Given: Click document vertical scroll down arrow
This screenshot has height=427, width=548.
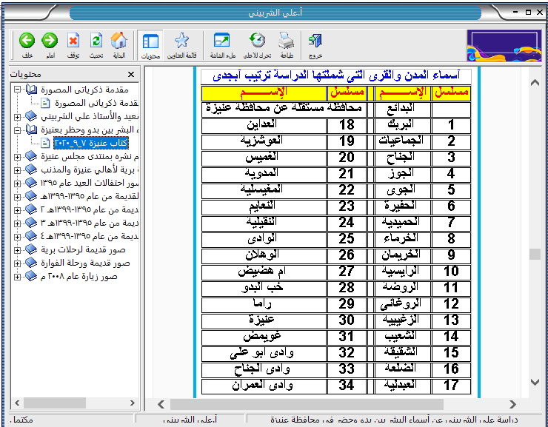Looking at the screenshot, I should (x=535, y=382).
